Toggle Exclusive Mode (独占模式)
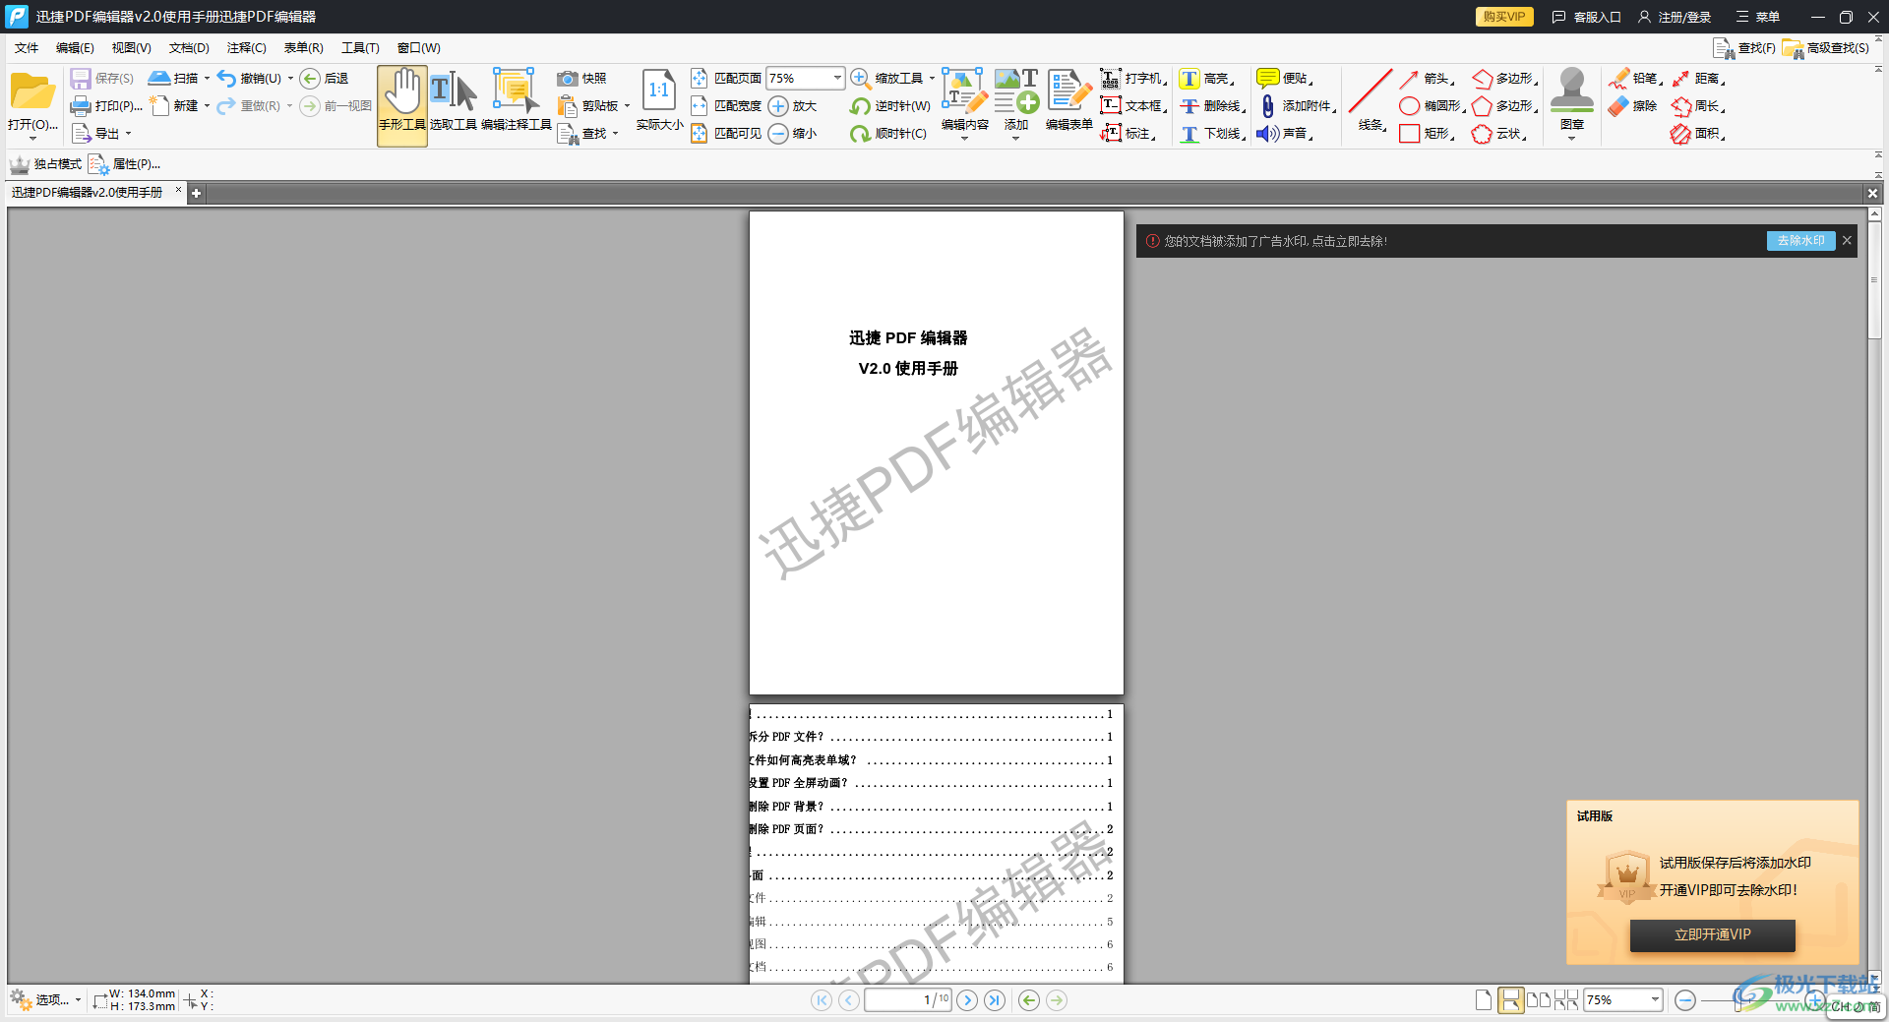The image size is (1889, 1022). tap(45, 164)
